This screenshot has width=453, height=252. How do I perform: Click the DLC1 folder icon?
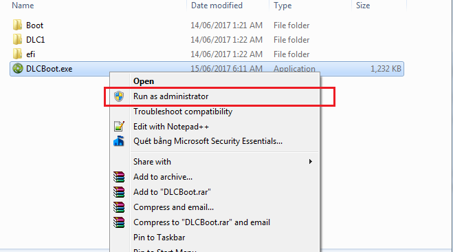(17, 40)
